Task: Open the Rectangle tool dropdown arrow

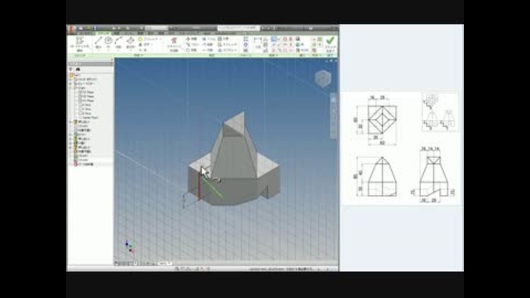Action: [x=130, y=51]
